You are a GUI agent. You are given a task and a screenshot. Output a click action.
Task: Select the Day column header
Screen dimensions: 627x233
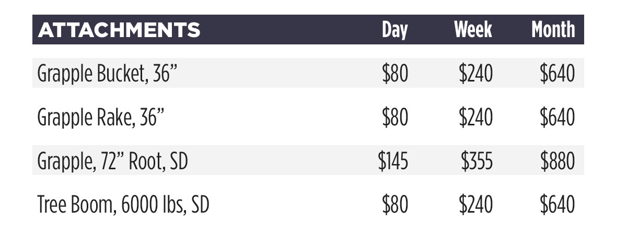[394, 30]
